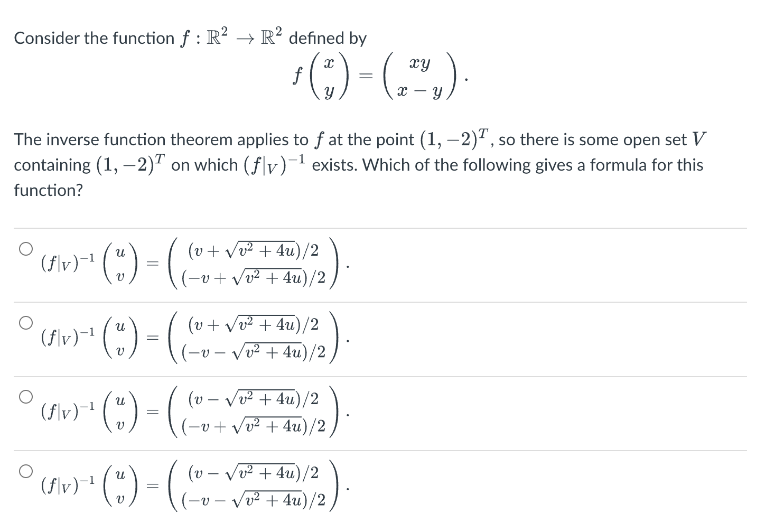Click the word 'function?' ending the question

click(48, 190)
